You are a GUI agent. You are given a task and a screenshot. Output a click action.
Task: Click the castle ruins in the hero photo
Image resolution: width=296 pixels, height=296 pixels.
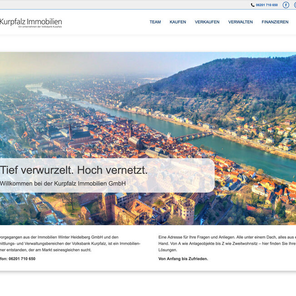(136, 209)
